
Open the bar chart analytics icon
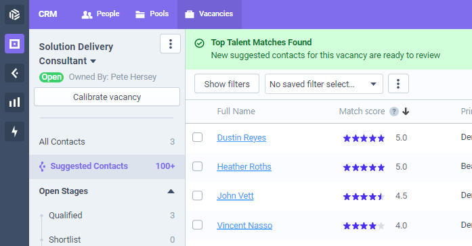(14, 103)
